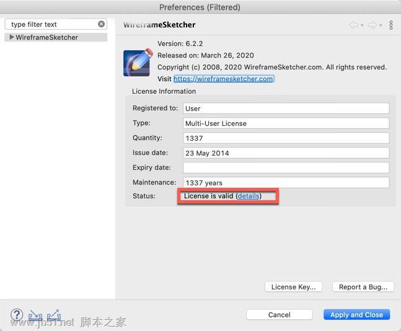Click the copyright notice text

272,68
